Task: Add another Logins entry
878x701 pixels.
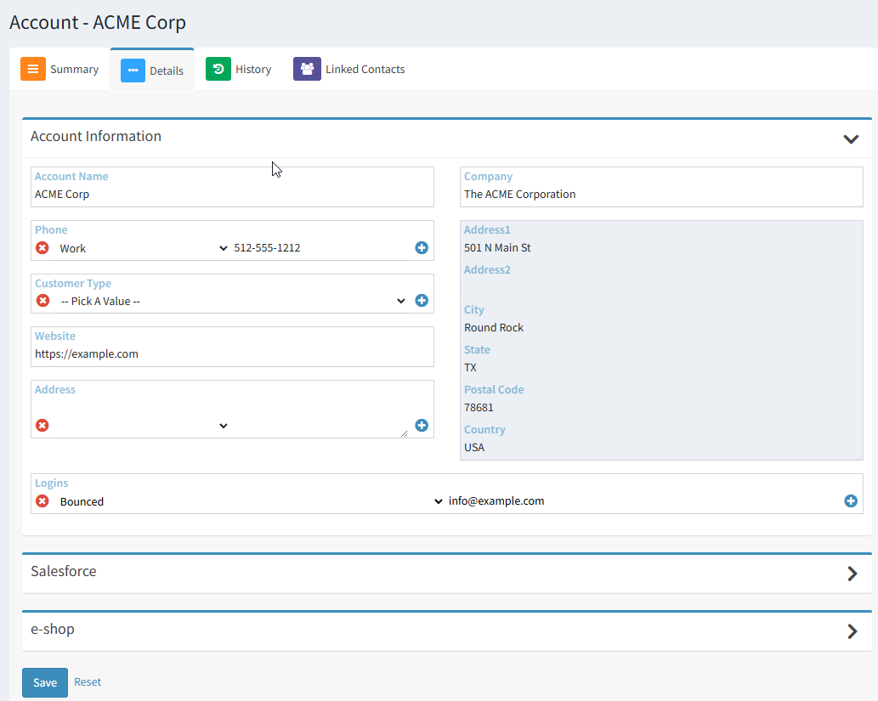Action: click(851, 501)
